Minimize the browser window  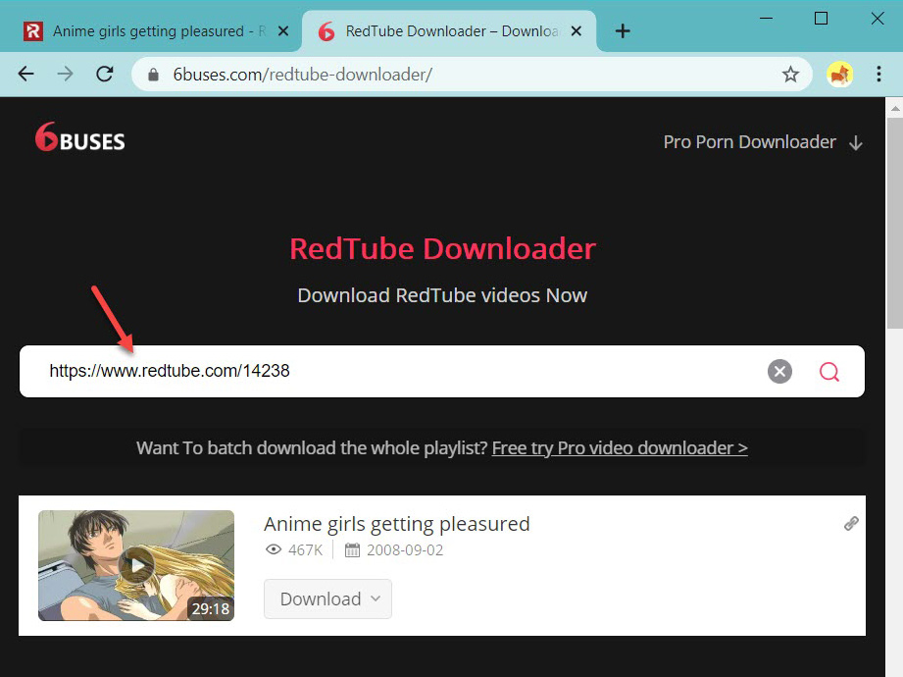click(x=766, y=19)
